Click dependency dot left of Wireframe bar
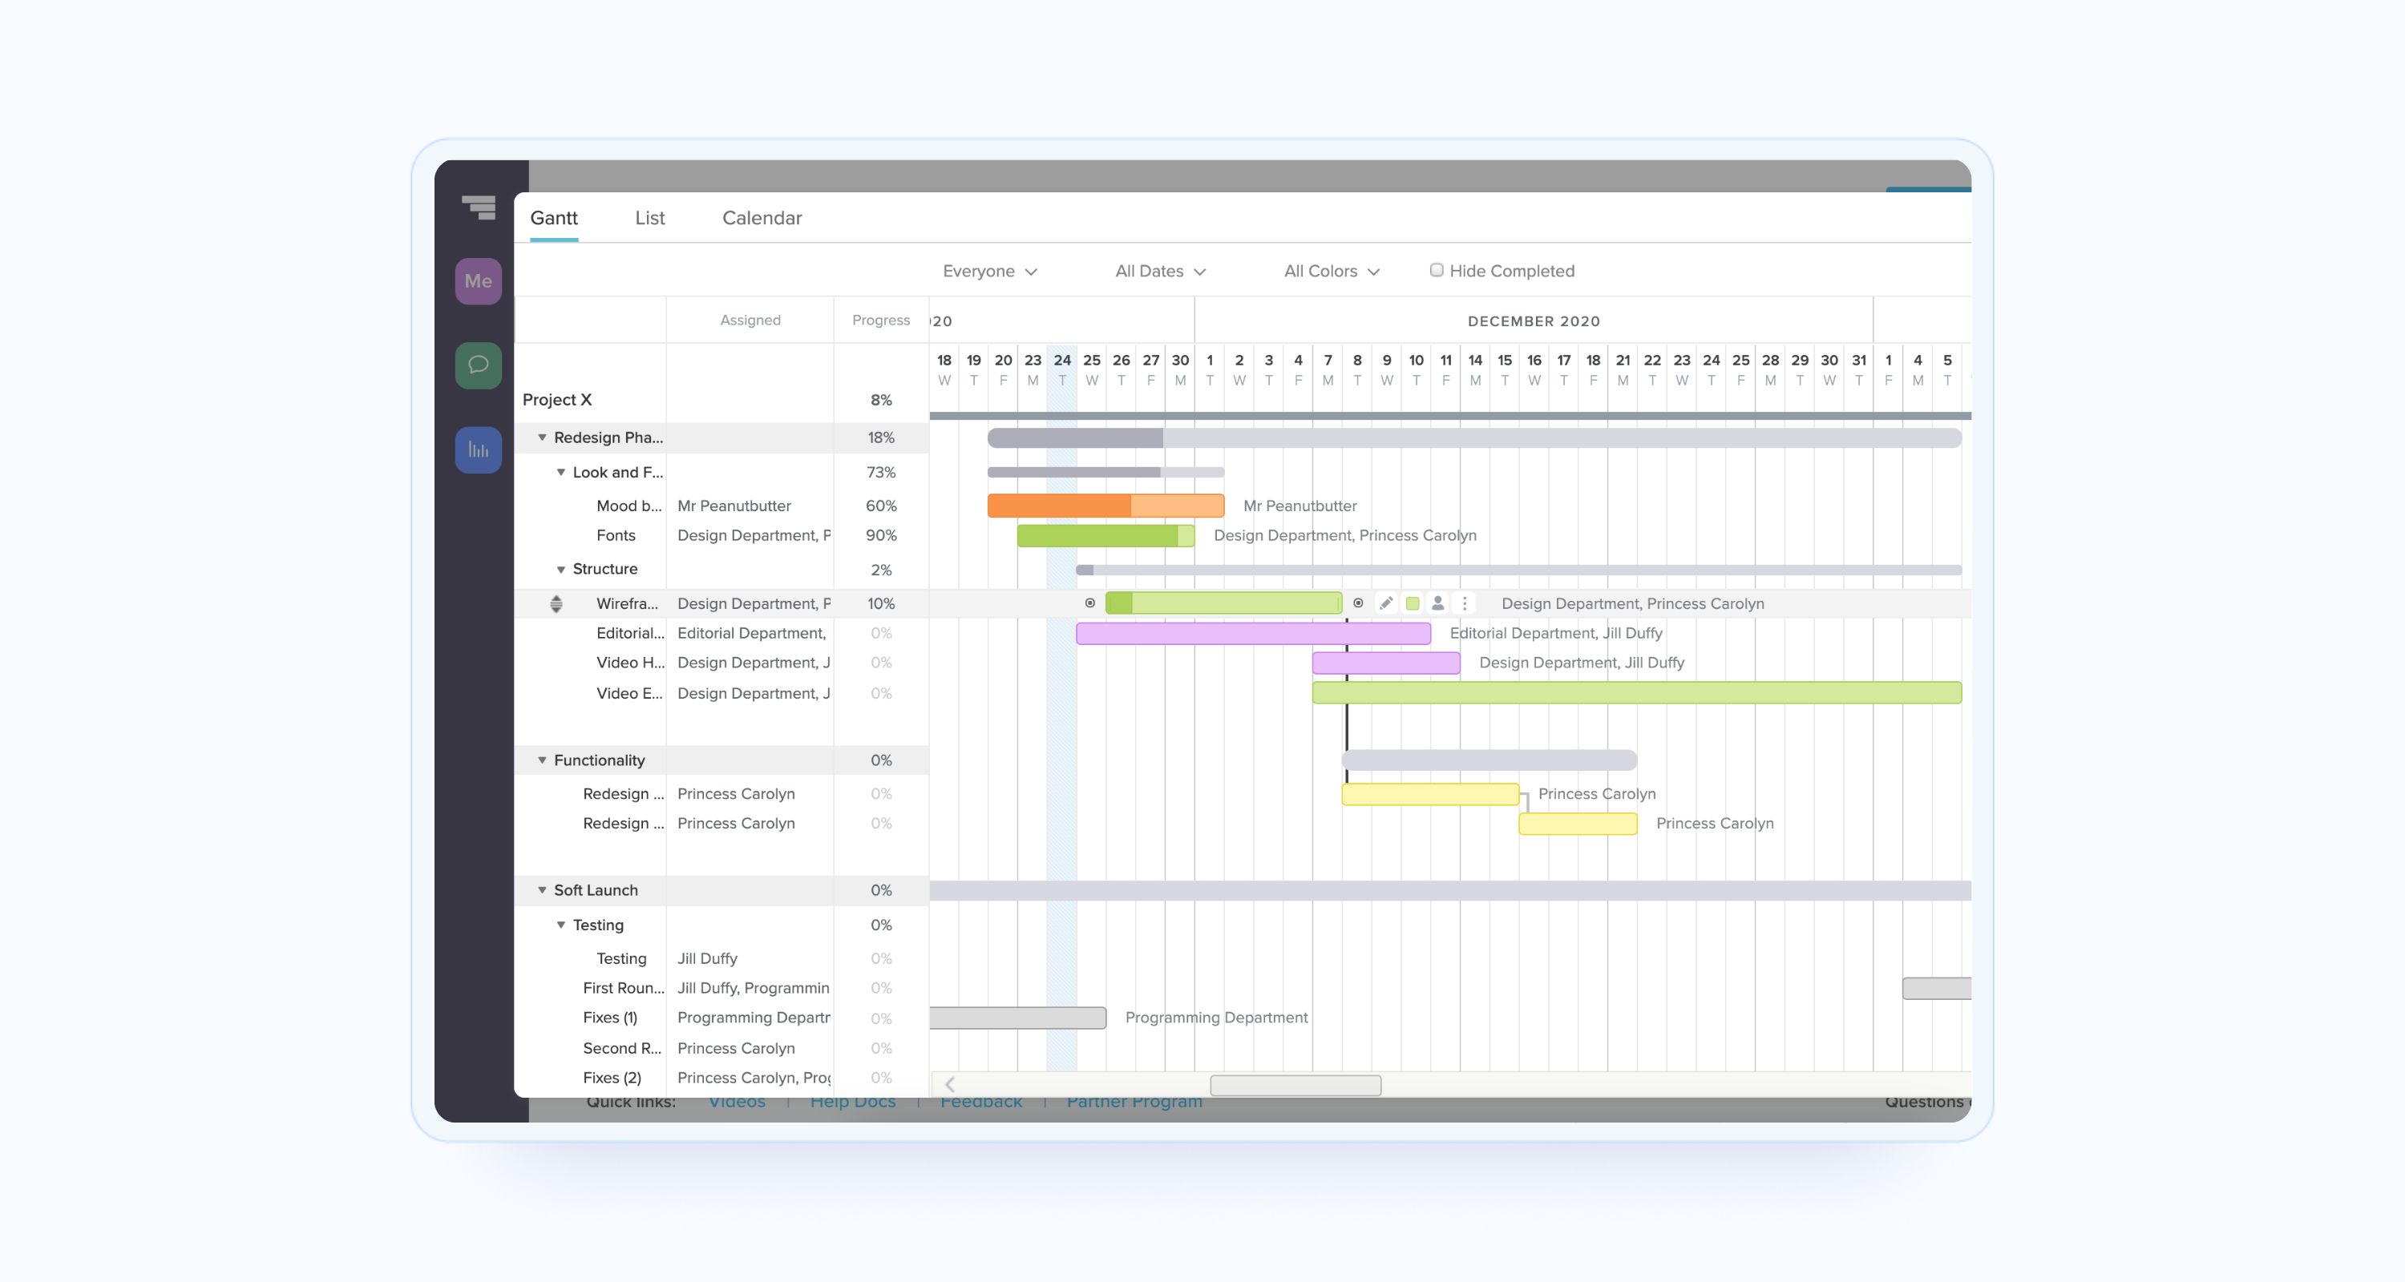The height and width of the screenshot is (1282, 2405). (1089, 603)
